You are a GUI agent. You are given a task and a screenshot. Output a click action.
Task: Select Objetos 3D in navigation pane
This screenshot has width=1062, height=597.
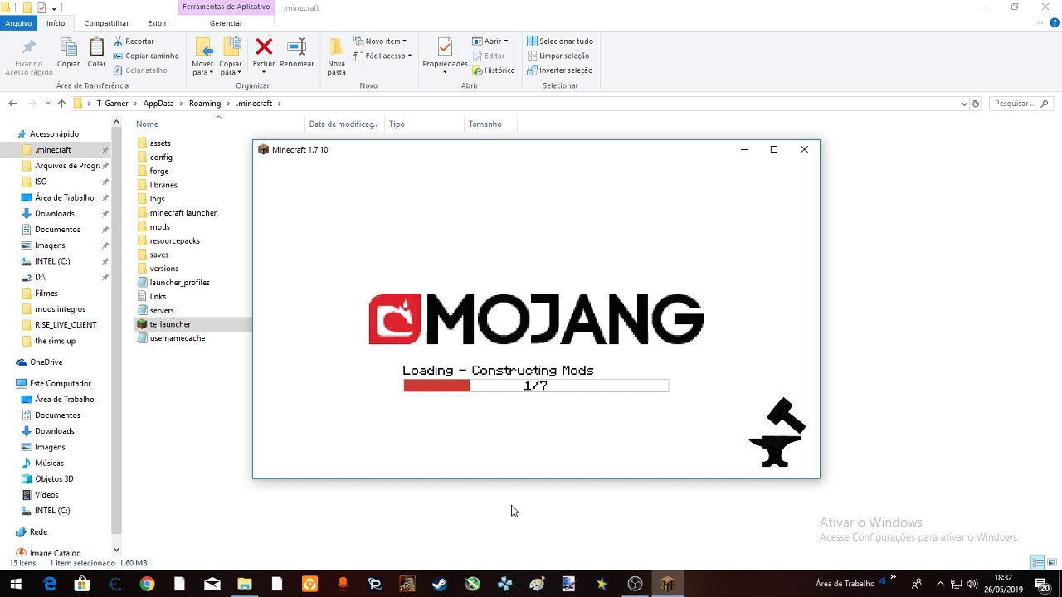[x=54, y=479]
